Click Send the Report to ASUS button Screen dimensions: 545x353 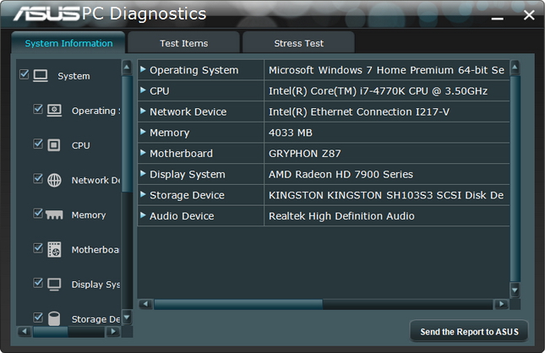pos(469,331)
